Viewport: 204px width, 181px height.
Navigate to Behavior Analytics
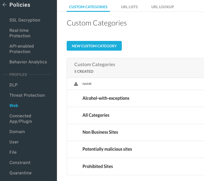pyautogui.click(x=28, y=62)
